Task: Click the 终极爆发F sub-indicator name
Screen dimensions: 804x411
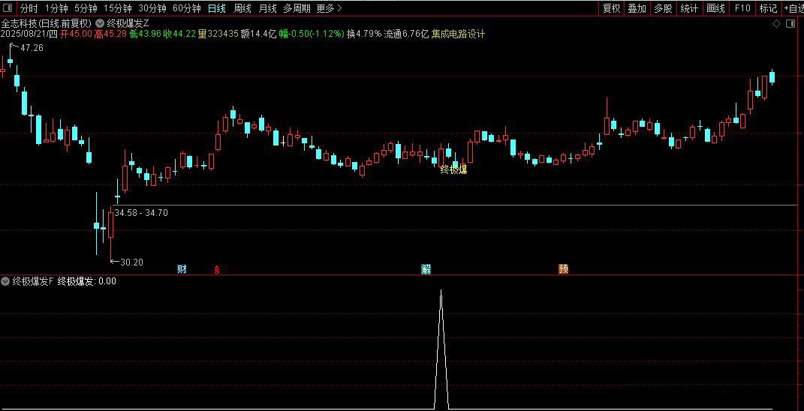Action: 33,280
